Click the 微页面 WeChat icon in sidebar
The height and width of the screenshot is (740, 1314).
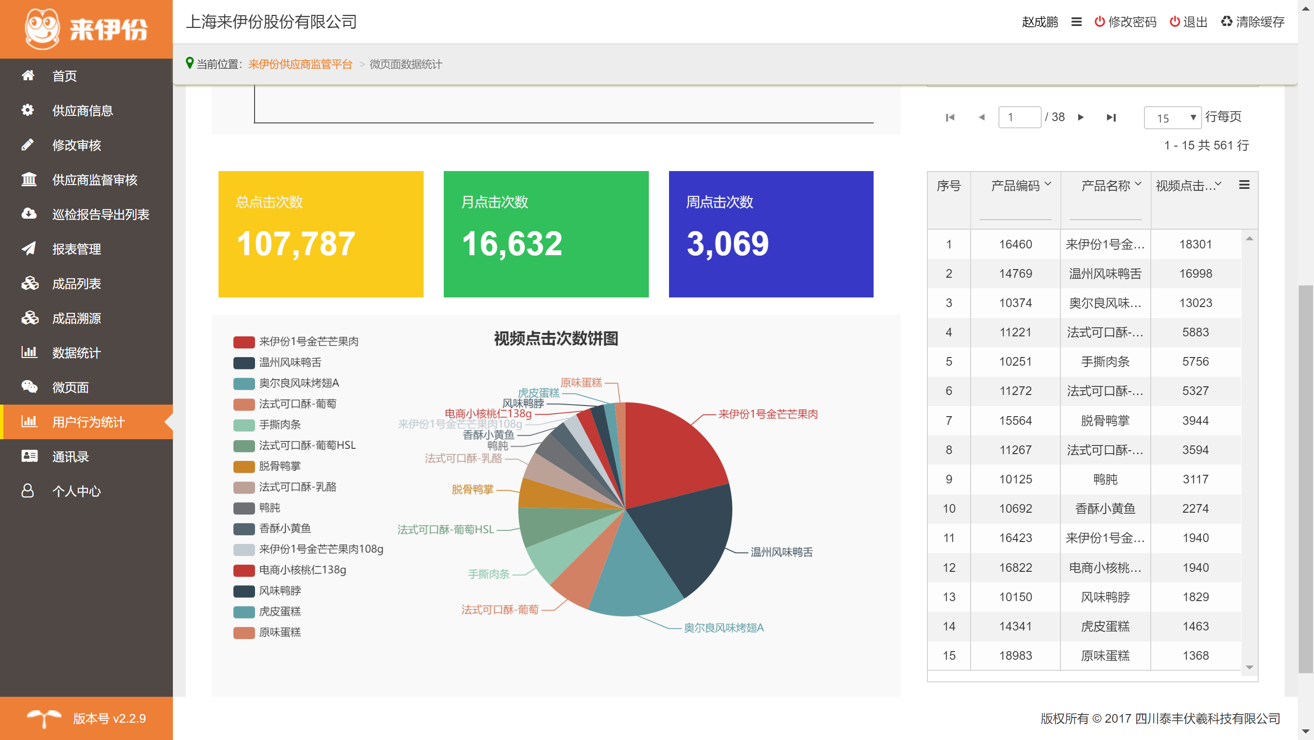[29, 387]
